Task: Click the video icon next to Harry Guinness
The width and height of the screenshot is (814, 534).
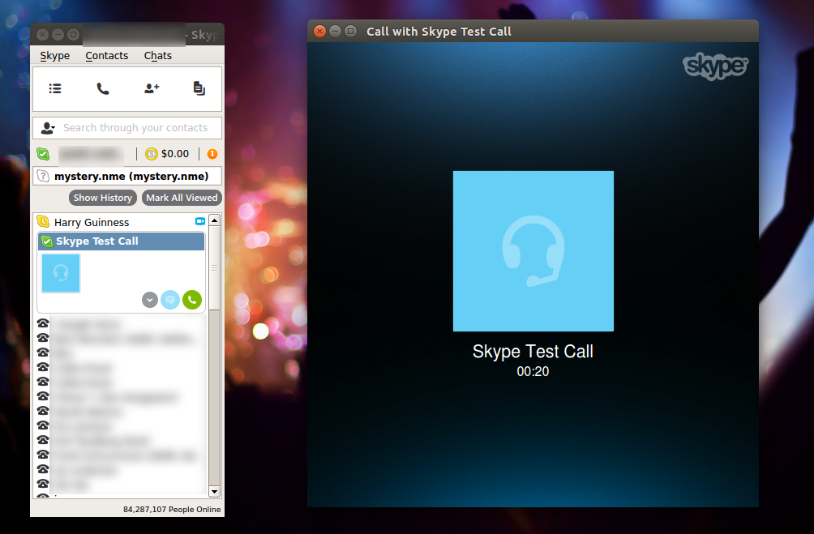Action: pos(200,221)
